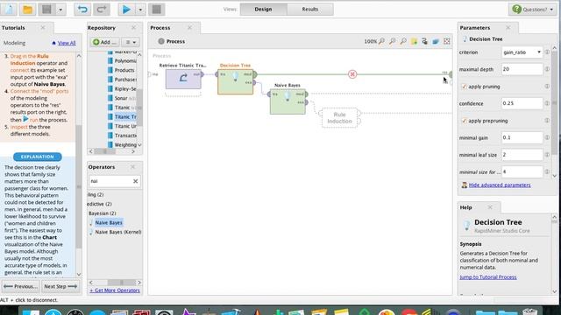Click the info icon next to criterion
This screenshot has width=561, height=315.
[x=547, y=52]
